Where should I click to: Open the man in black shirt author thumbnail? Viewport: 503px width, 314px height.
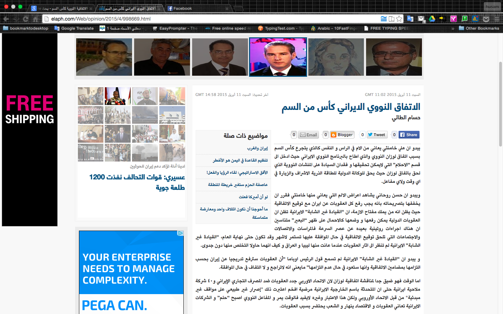[x=162, y=57]
